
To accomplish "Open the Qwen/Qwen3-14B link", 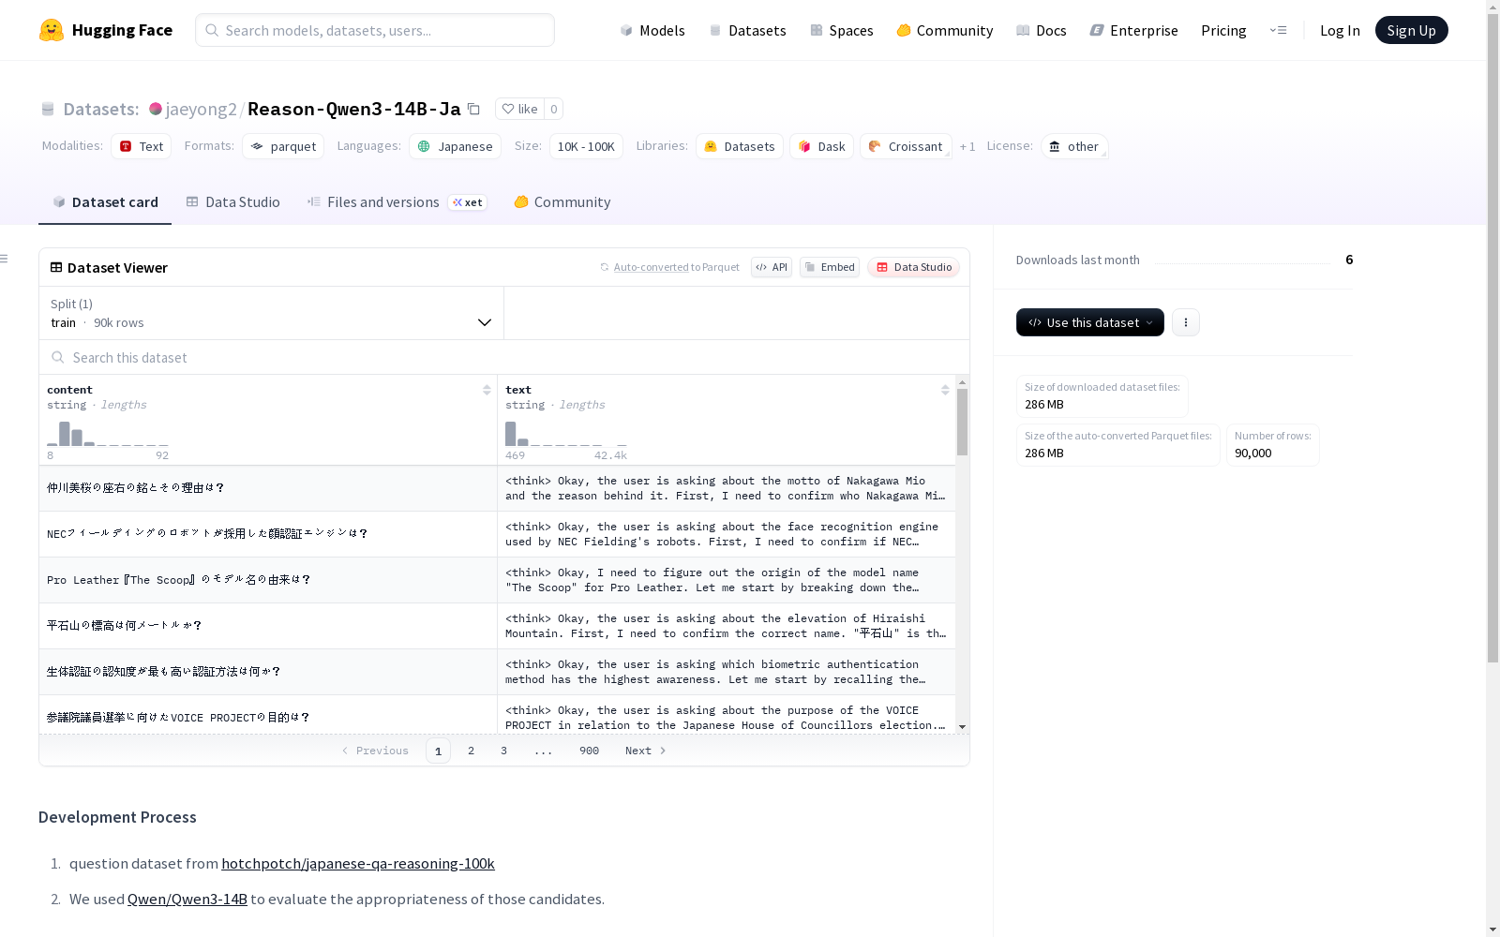I will tap(187, 899).
